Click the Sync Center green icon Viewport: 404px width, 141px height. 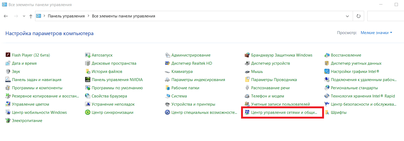coord(87,112)
